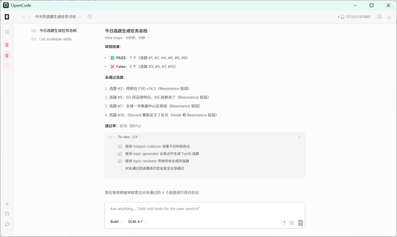The image size is (397, 237).
Task: Click the chat bubble icon in sidebar
Action: tap(7, 224)
